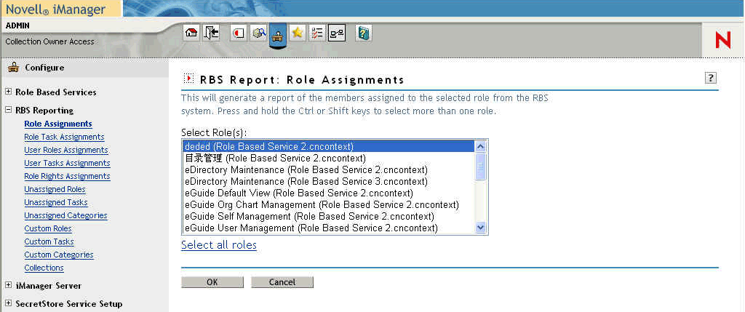Viewport: 745px width, 312px height.
Task: Open the Custom Categories link
Action: (x=59, y=255)
